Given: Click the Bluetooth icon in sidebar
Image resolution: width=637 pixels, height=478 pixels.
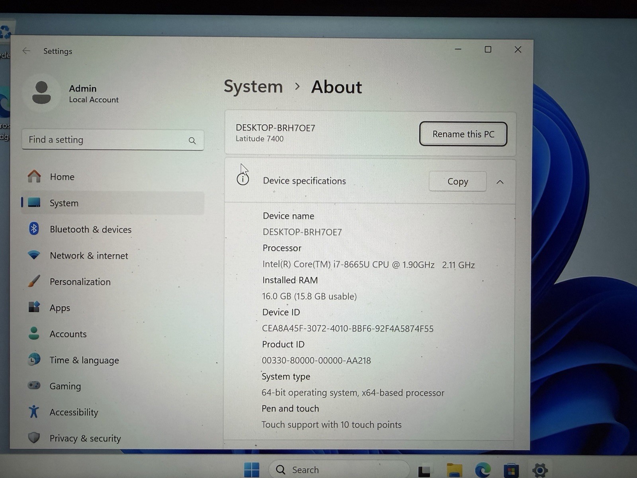Looking at the screenshot, I should coord(34,229).
